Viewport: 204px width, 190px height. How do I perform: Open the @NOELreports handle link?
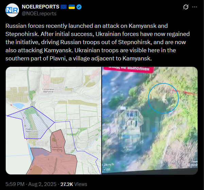(x=39, y=14)
